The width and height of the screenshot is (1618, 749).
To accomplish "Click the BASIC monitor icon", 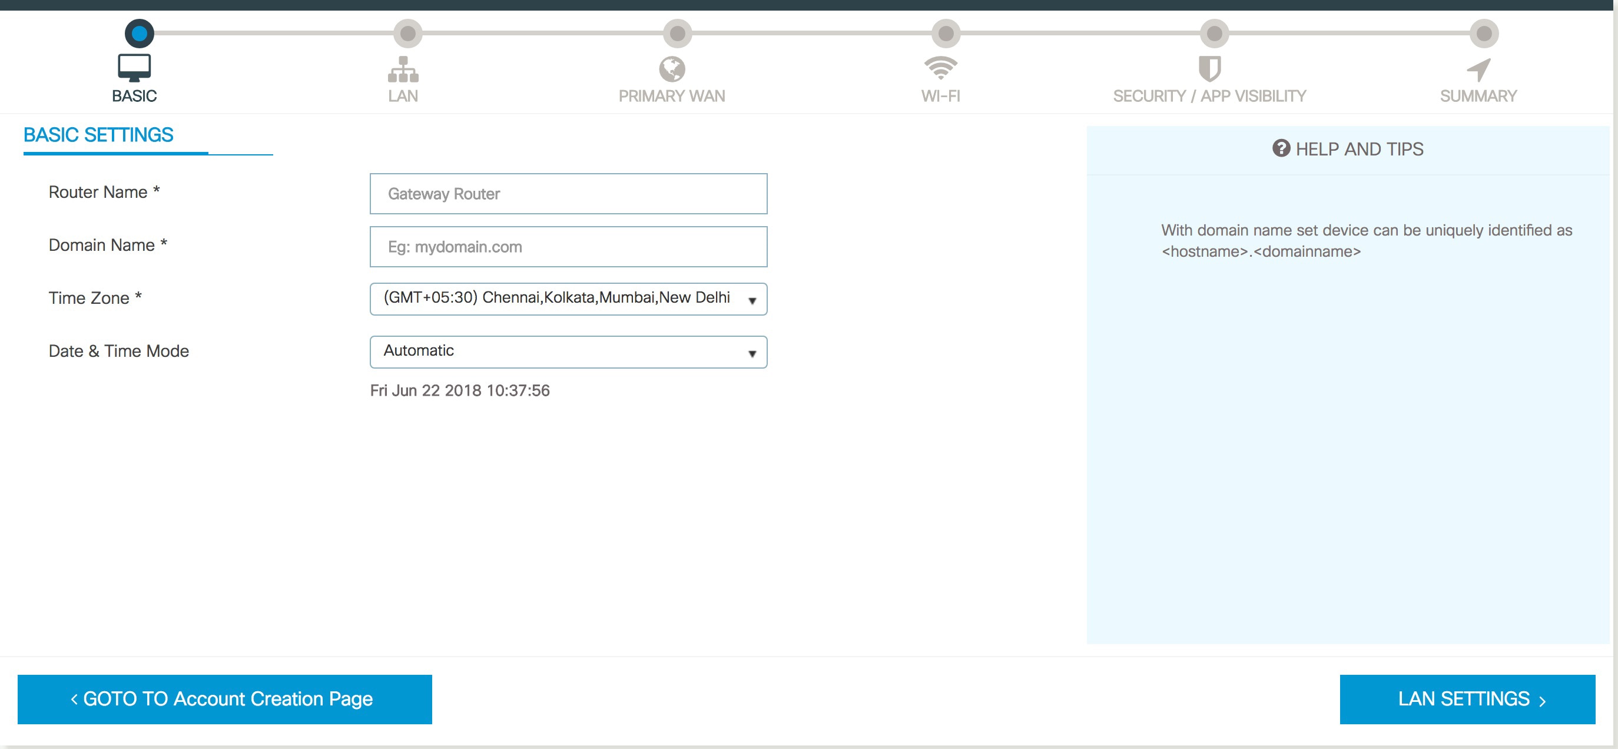I will (x=134, y=68).
